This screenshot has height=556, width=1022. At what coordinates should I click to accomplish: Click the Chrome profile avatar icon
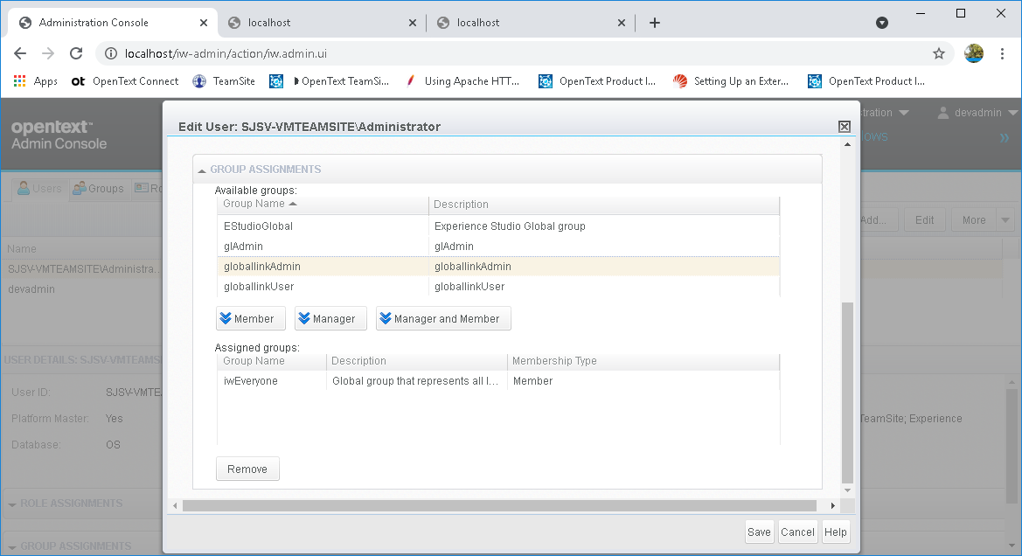[974, 53]
